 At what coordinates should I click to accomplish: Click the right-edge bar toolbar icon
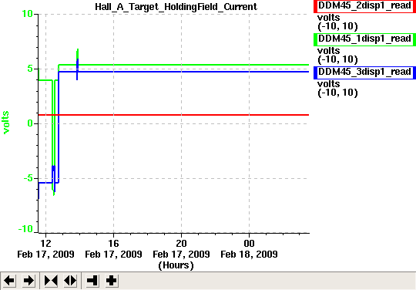(92, 281)
